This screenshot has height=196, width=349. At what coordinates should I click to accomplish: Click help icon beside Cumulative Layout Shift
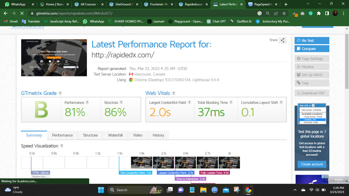[281, 102]
